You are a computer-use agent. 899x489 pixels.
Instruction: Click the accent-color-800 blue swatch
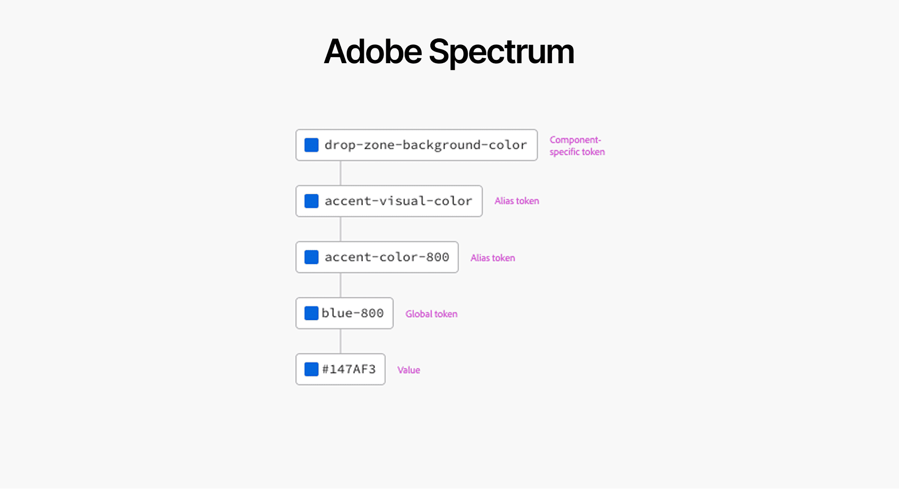[x=311, y=257]
